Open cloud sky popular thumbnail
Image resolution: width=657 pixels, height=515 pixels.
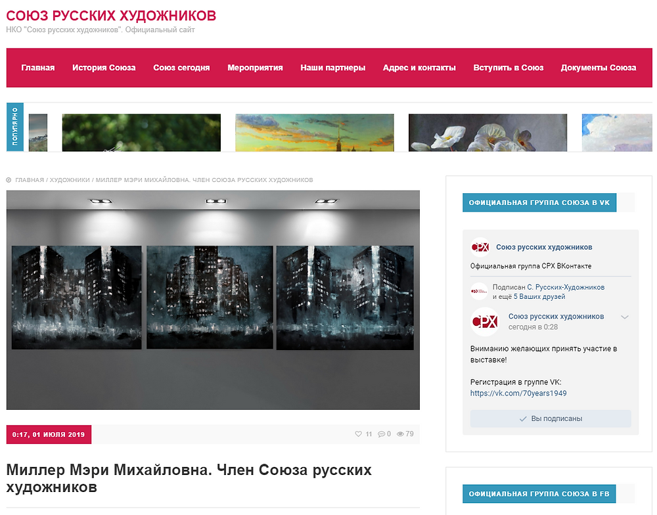click(x=617, y=133)
